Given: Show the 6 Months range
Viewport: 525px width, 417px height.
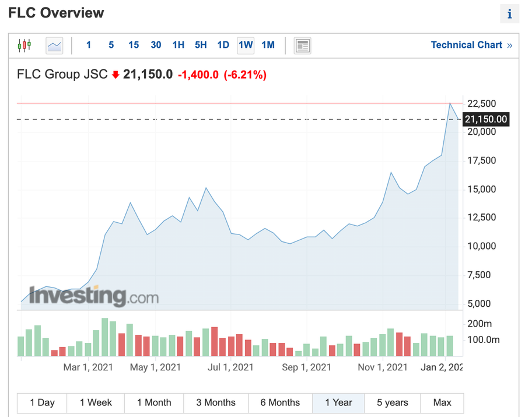Looking at the screenshot, I should (x=280, y=402).
